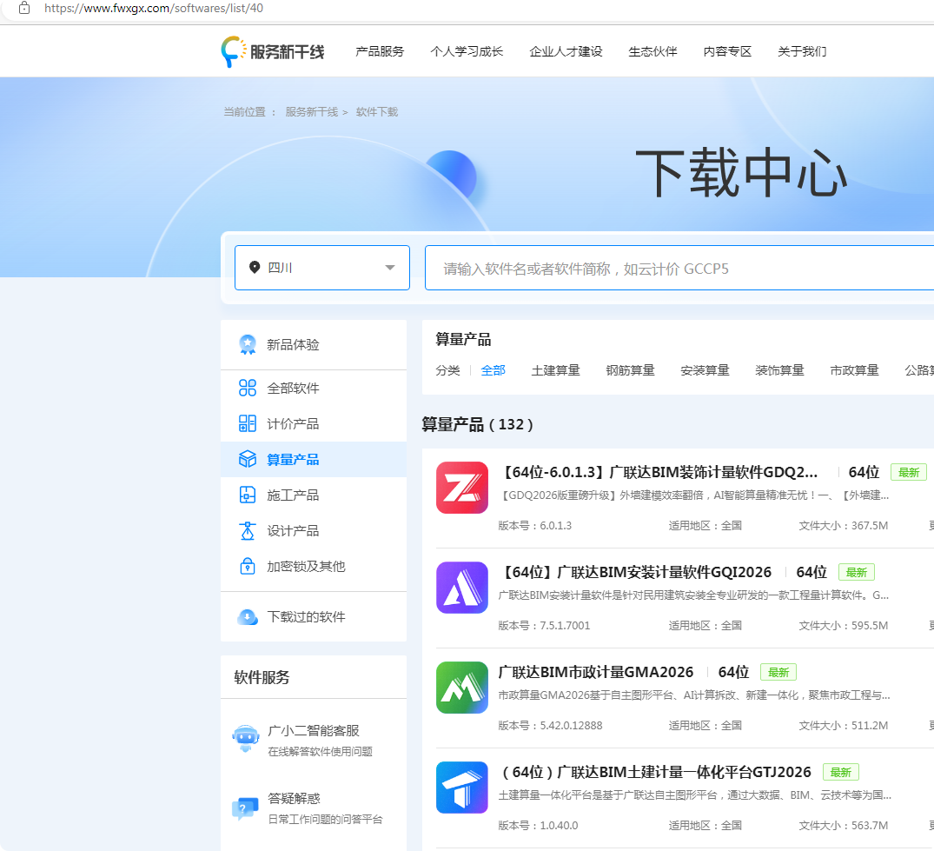
Task: Click the red GDQ装饰计量 software icon
Action: click(x=462, y=488)
